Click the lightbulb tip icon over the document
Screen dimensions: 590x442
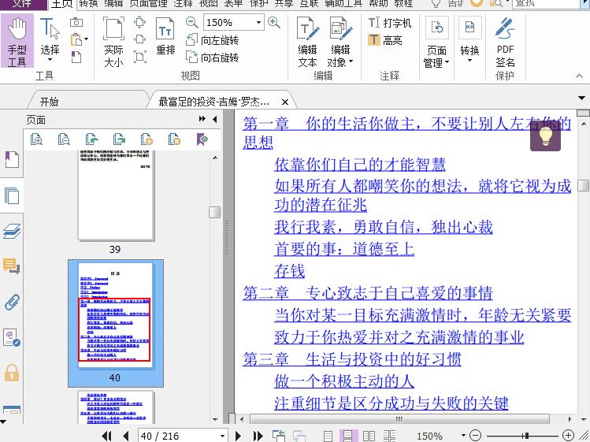pos(546,136)
